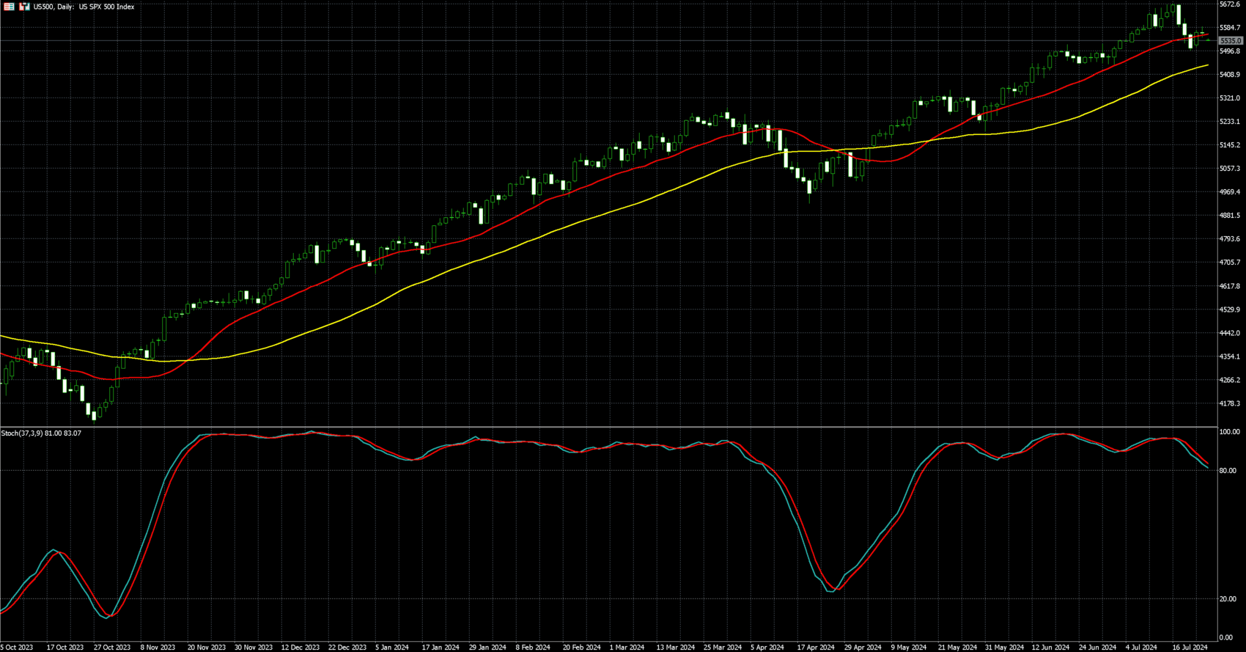This screenshot has width=1246, height=652.
Task: Click the 0.00 stochastic level label
Action: tap(1225, 638)
